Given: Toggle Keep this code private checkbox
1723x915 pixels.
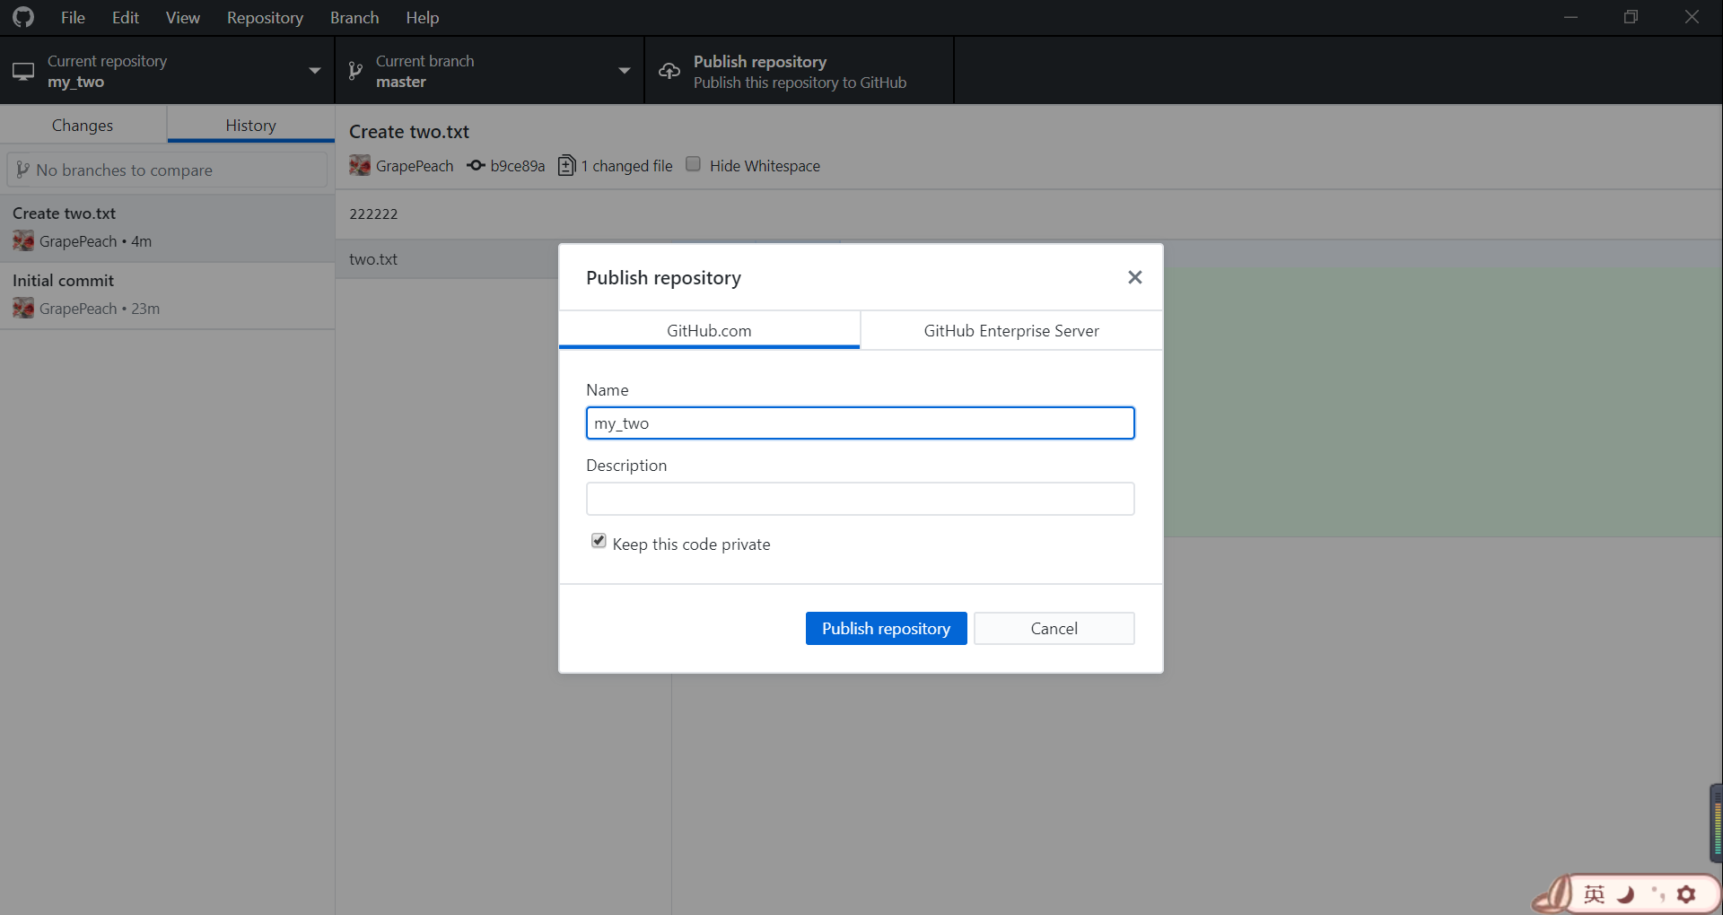Looking at the screenshot, I should coord(599,541).
